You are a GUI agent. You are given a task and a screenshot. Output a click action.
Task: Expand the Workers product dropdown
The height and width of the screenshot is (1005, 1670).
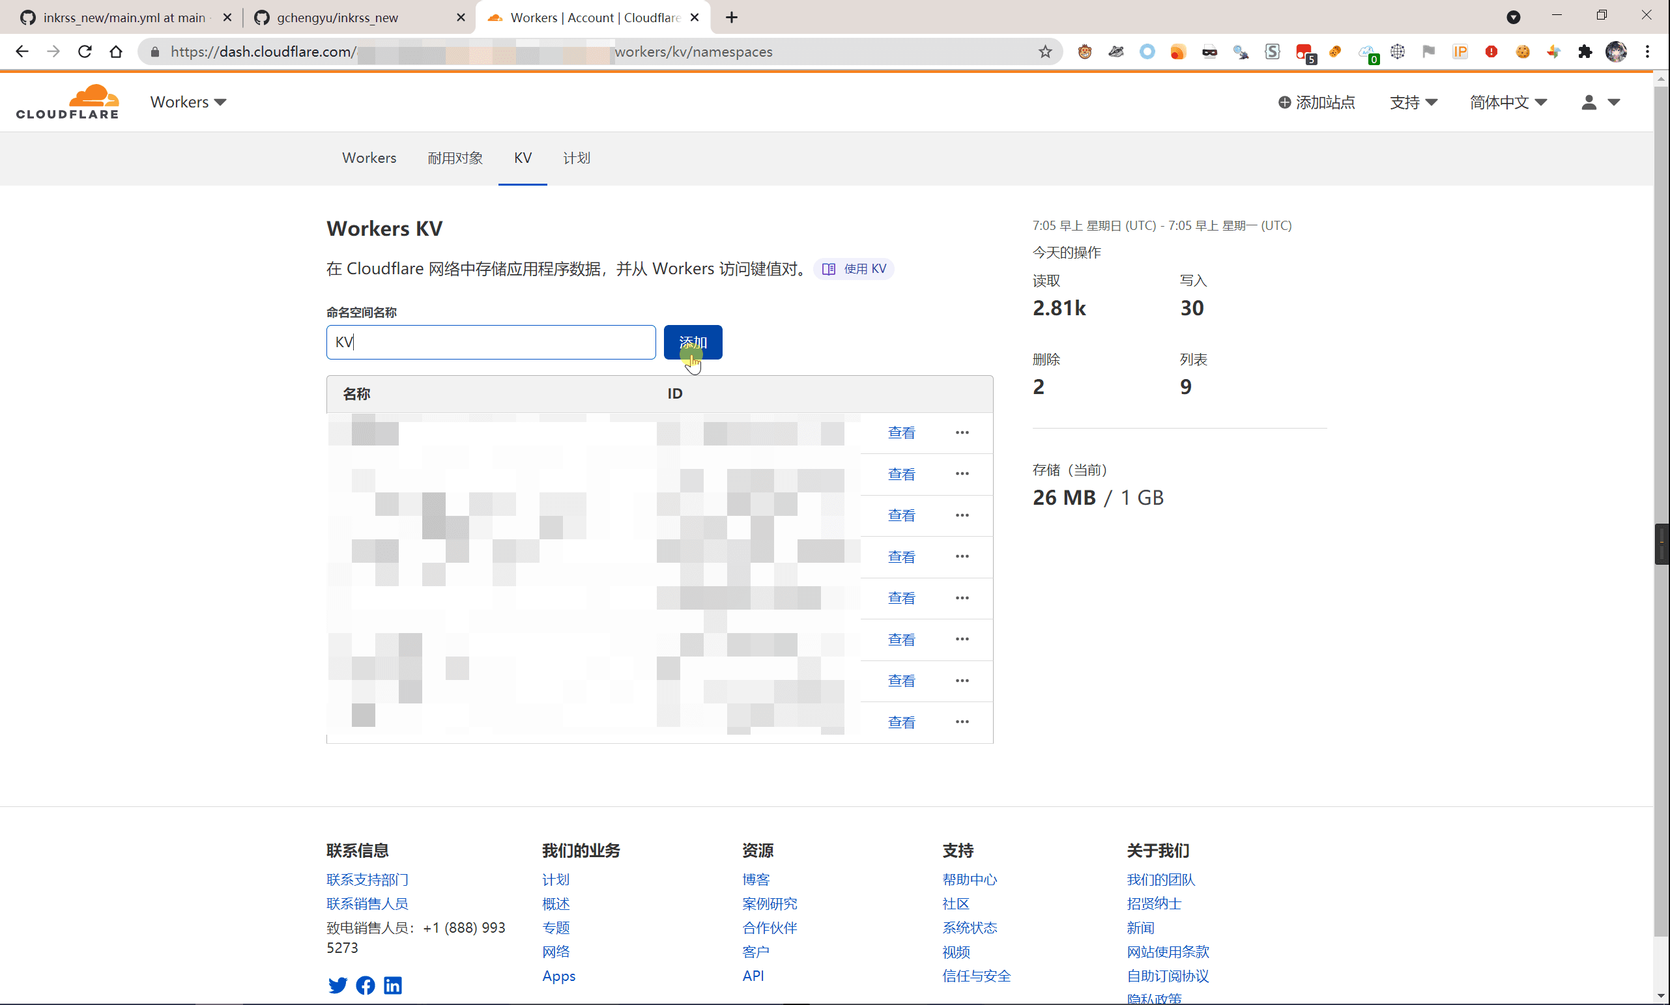(x=188, y=102)
